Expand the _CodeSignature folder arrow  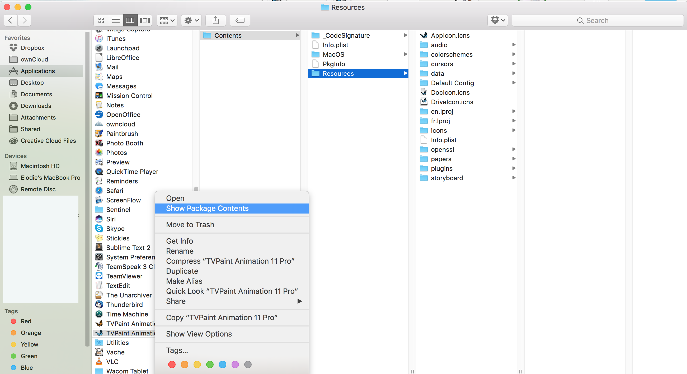point(405,35)
